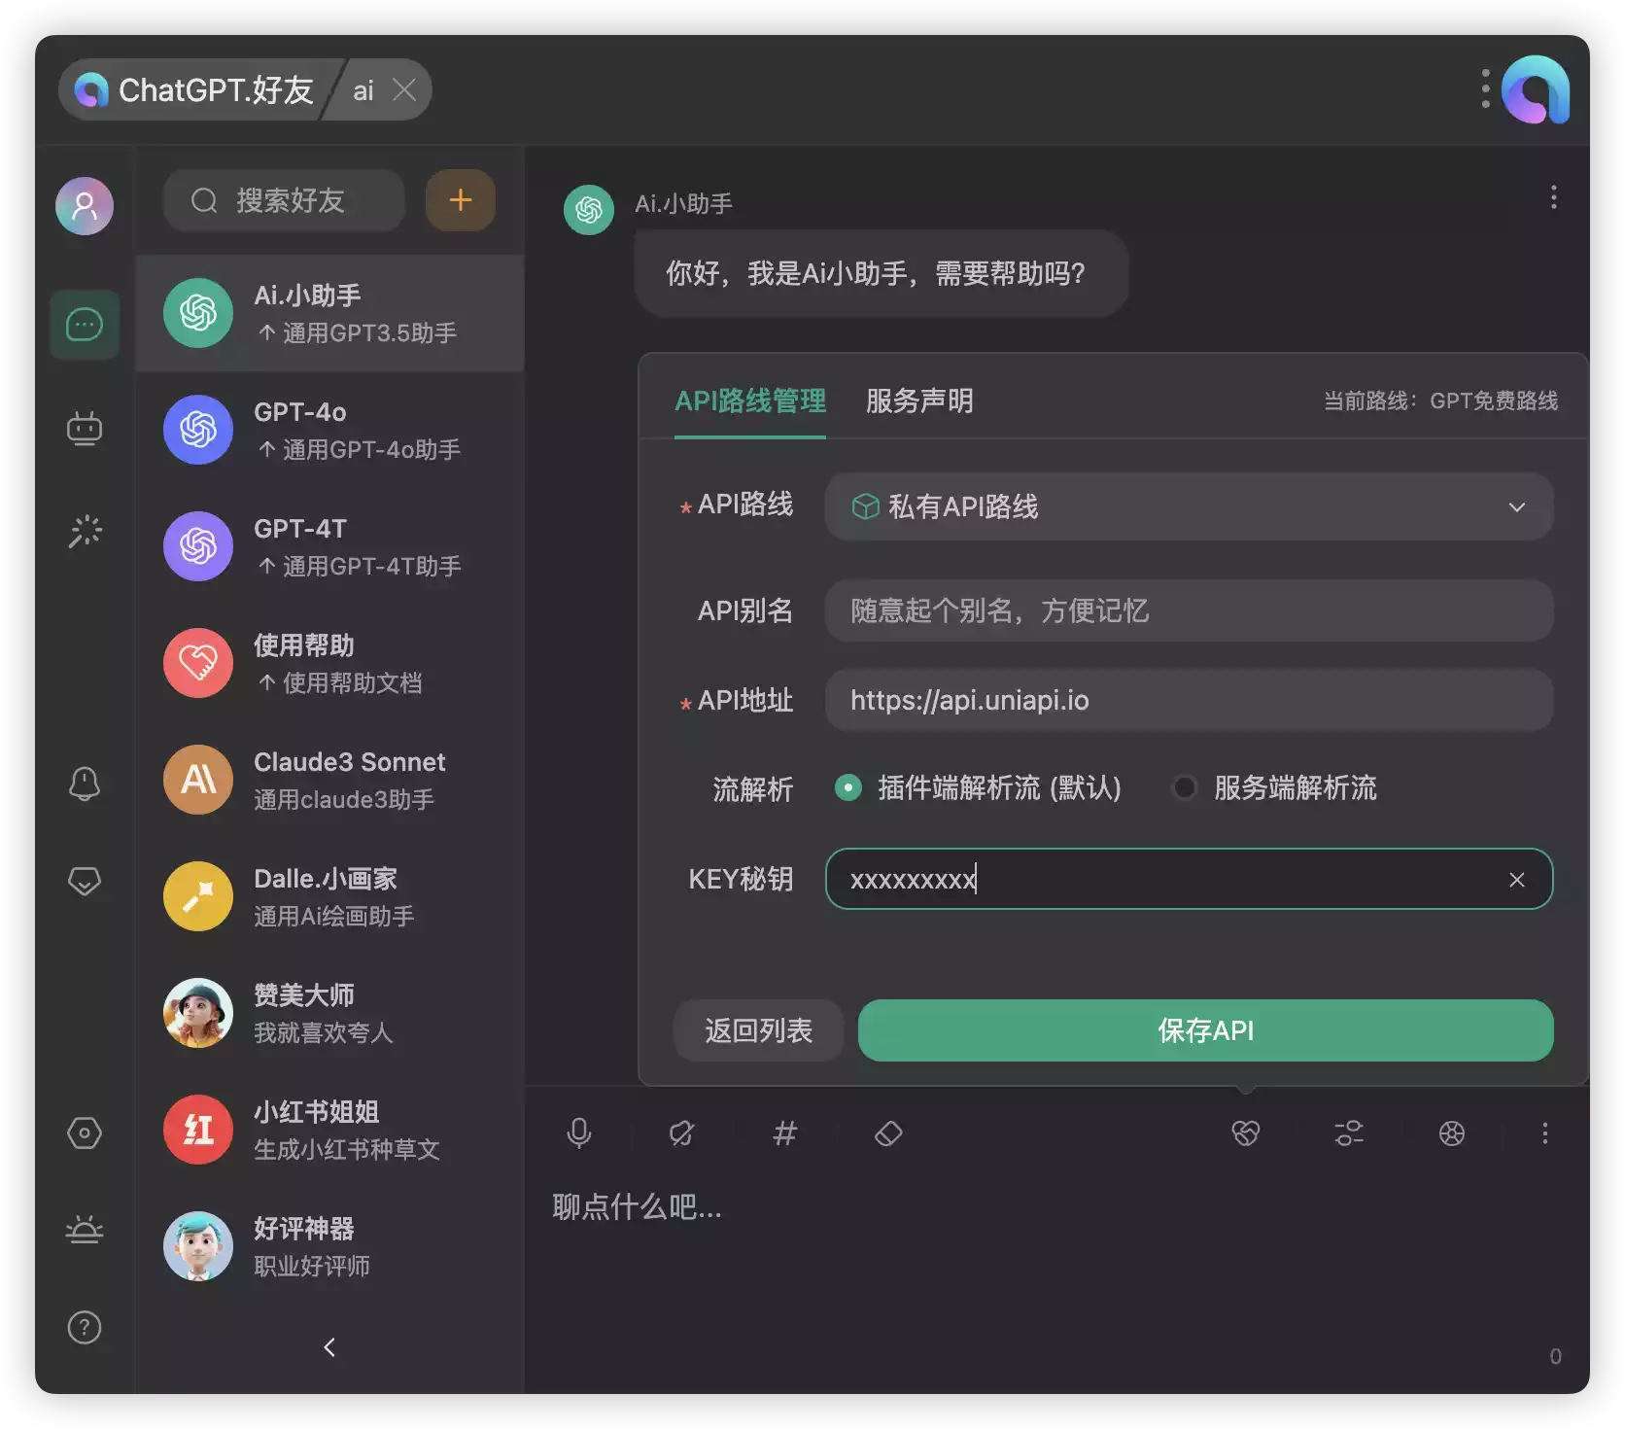Select 服务端解析流 radio option
1625x1429 pixels.
1274,787
